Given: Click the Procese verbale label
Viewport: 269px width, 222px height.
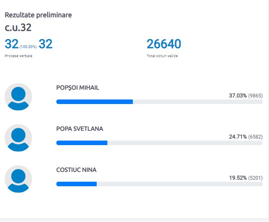Looking at the screenshot, I should click(x=19, y=56).
